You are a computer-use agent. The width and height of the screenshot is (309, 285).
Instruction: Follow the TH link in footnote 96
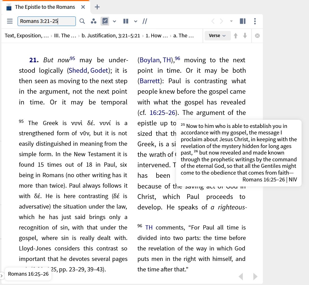(149, 228)
